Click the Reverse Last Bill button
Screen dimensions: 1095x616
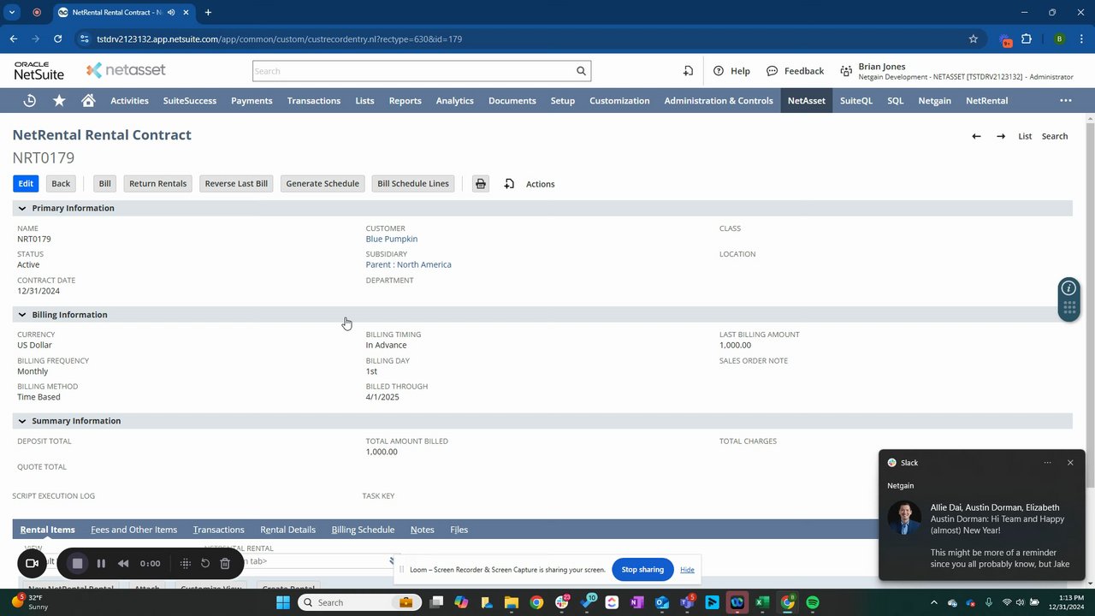236,184
